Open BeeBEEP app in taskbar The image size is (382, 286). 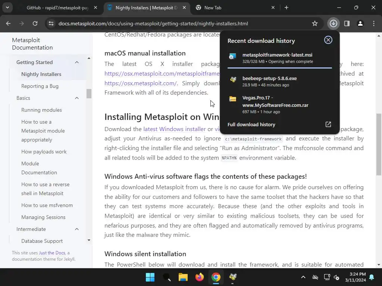[x=233, y=277]
